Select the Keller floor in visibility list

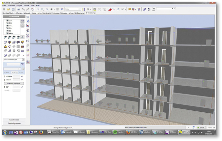pos(11,33)
